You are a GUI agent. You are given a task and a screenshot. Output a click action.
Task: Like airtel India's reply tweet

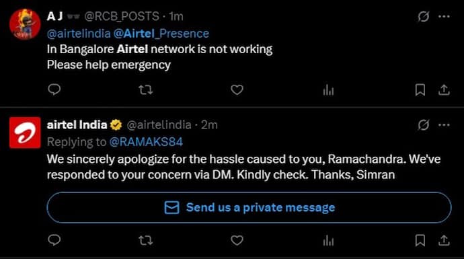click(x=237, y=240)
